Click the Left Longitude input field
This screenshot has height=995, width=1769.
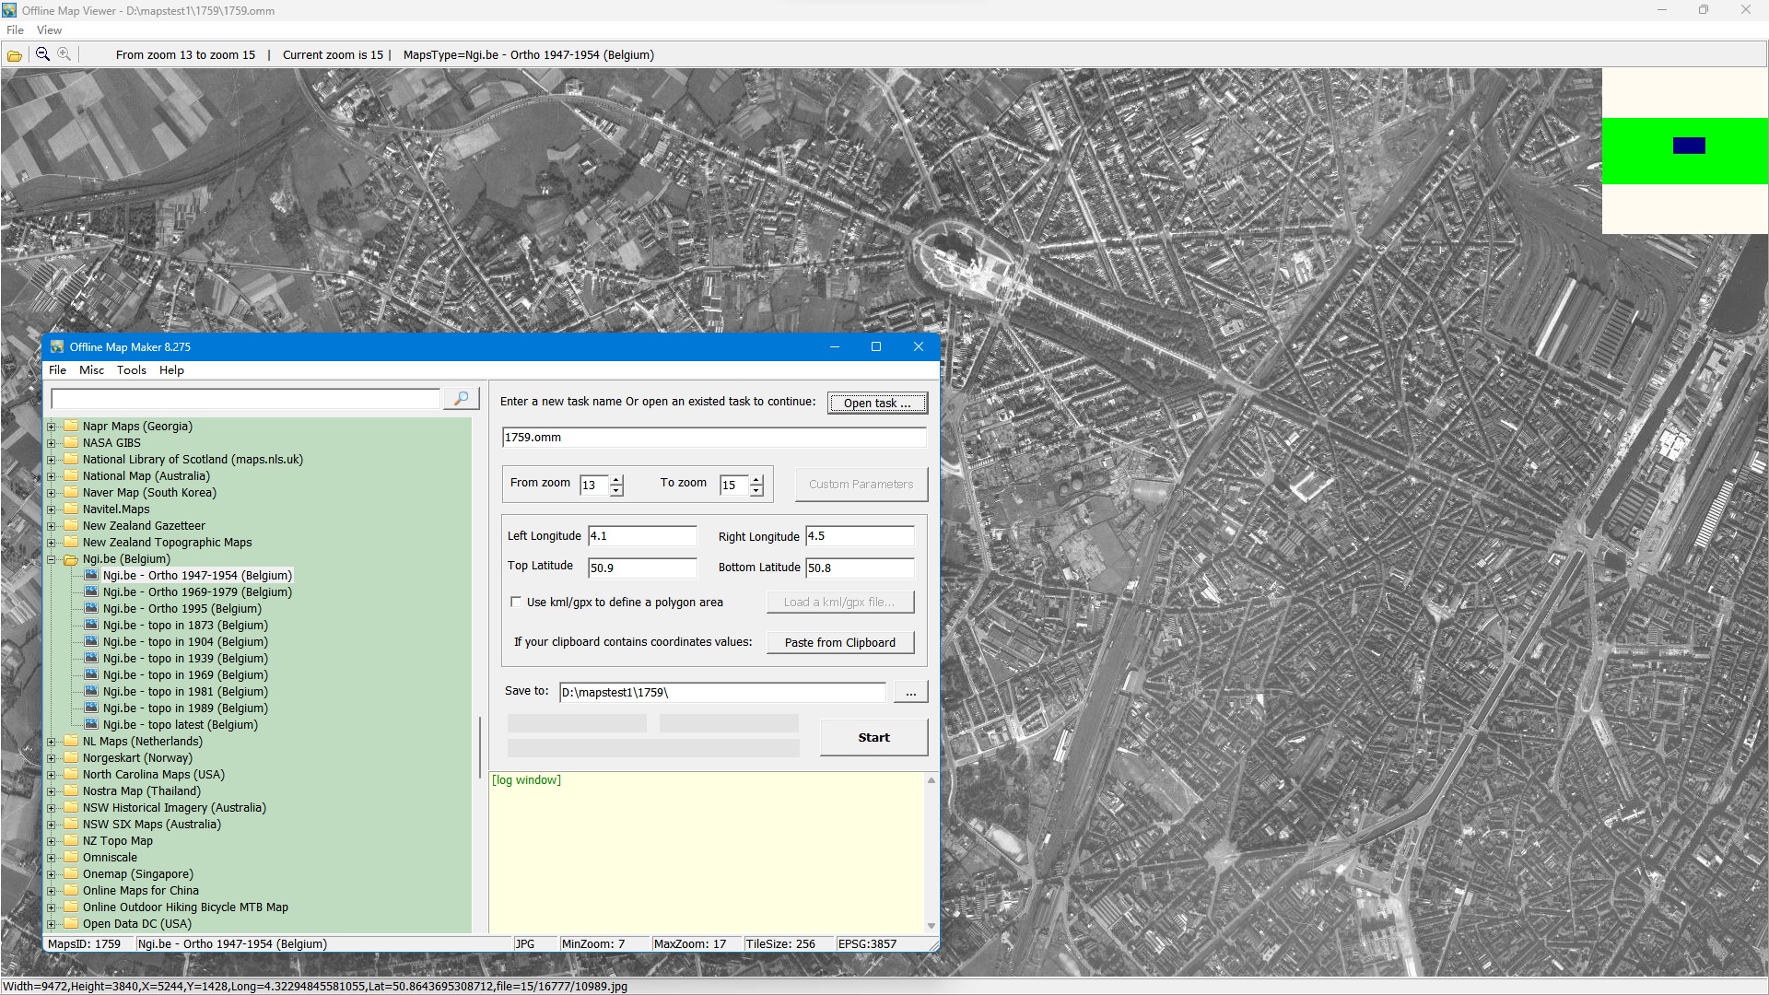[x=642, y=535]
